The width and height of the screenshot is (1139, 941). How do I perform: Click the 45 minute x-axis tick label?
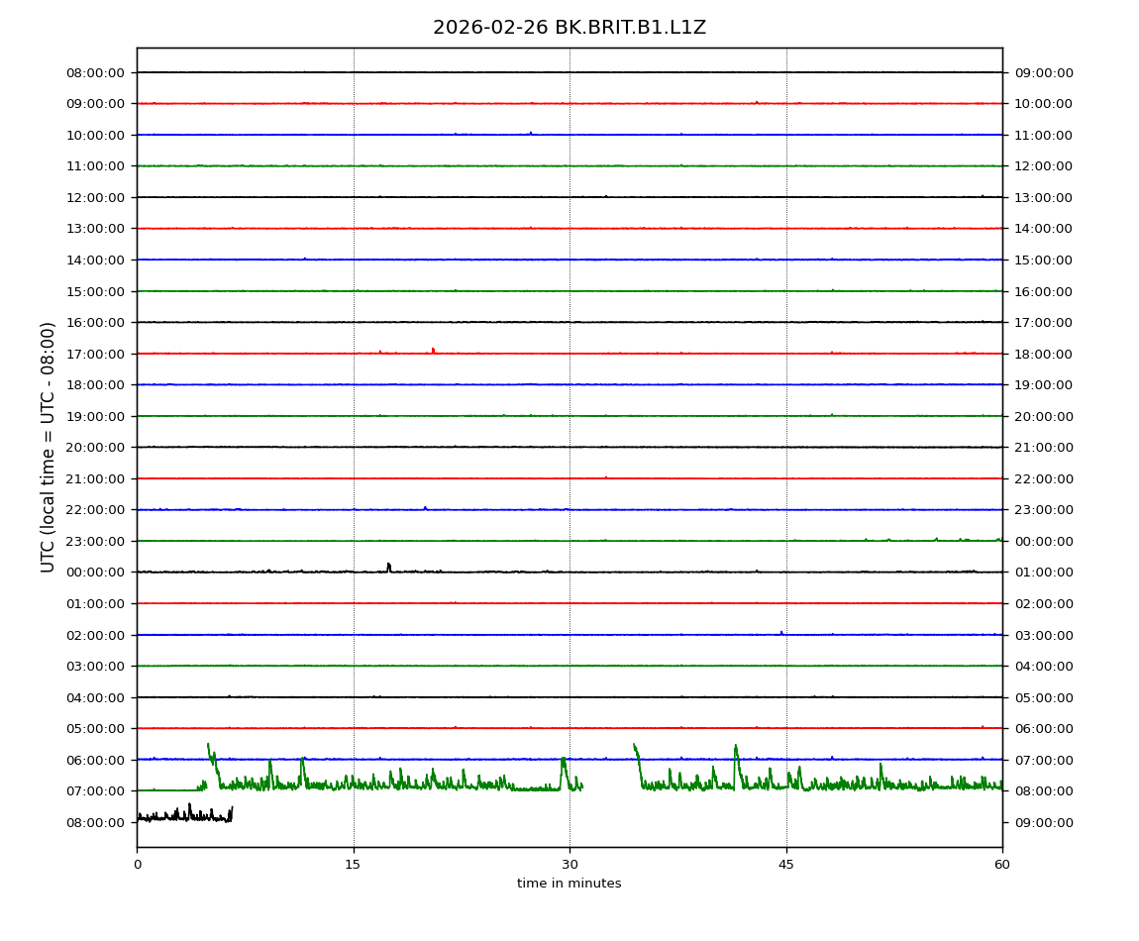tap(786, 864)
